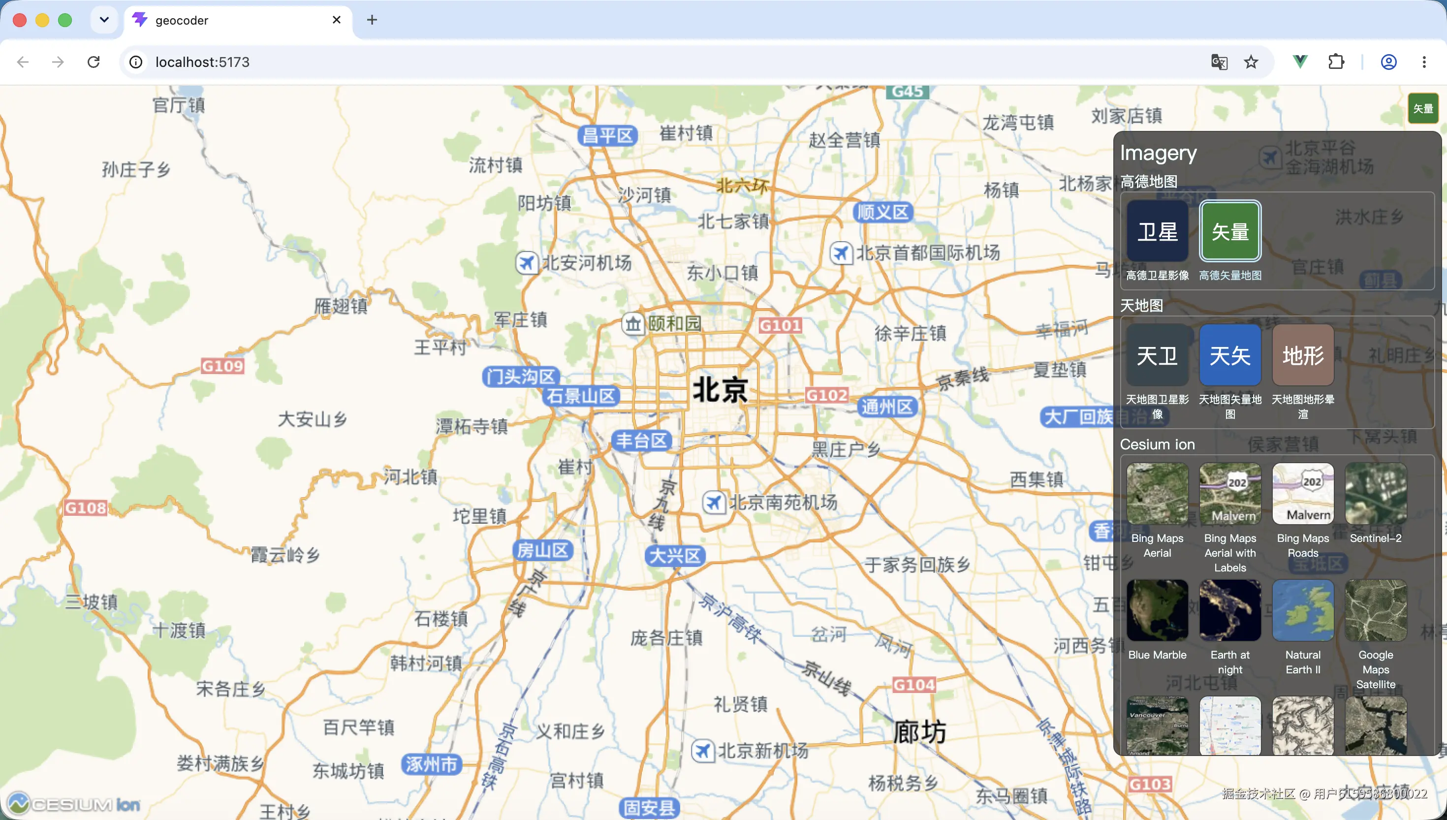1447x820 pixels.
Task: Click the G109 road shield
Action: (222, 366)
